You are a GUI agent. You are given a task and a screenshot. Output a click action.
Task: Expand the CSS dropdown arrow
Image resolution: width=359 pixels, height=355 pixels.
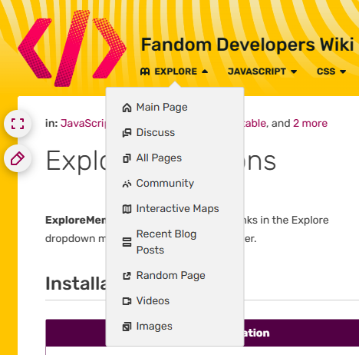343,71
